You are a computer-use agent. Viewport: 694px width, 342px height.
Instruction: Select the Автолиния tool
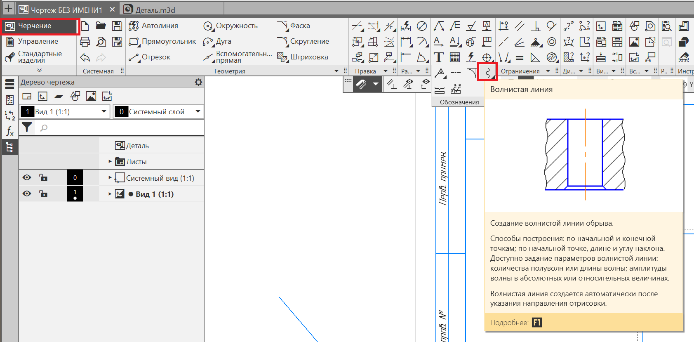(x=153, y=26)
